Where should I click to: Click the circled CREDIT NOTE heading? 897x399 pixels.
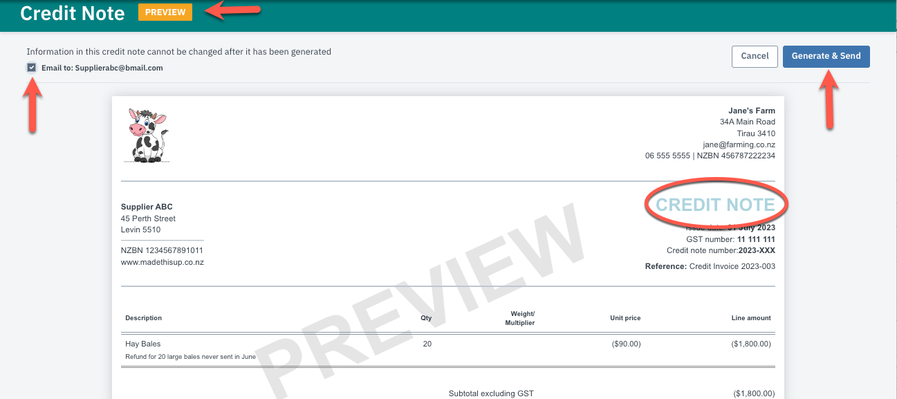[715, 205]
